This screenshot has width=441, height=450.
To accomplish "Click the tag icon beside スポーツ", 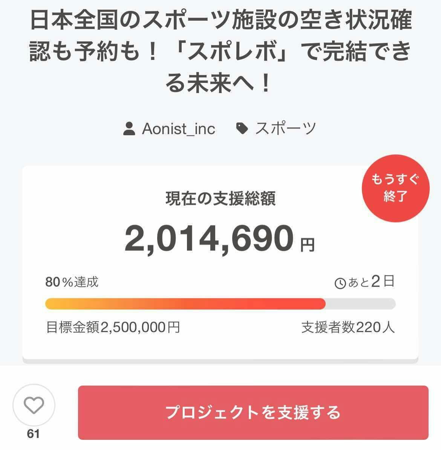I will tap(242, 129).
